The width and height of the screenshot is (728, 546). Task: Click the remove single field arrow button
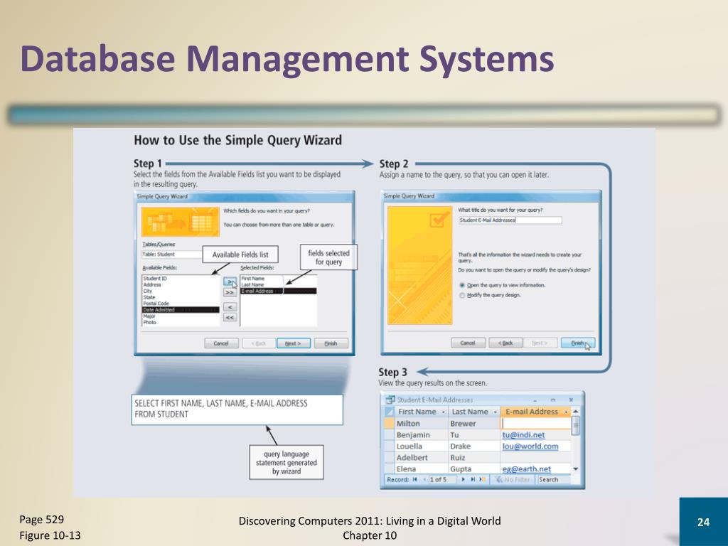point(230,307)
